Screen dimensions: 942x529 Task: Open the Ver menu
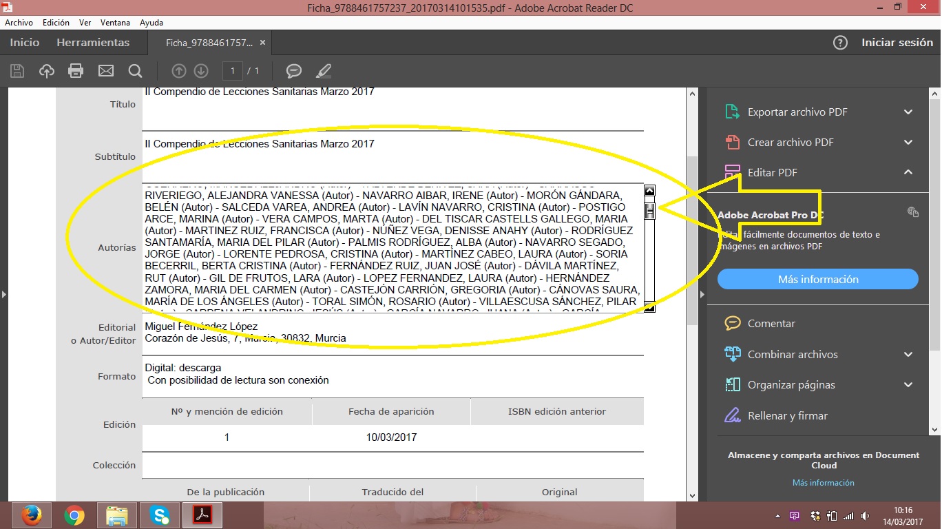(85, 23)
